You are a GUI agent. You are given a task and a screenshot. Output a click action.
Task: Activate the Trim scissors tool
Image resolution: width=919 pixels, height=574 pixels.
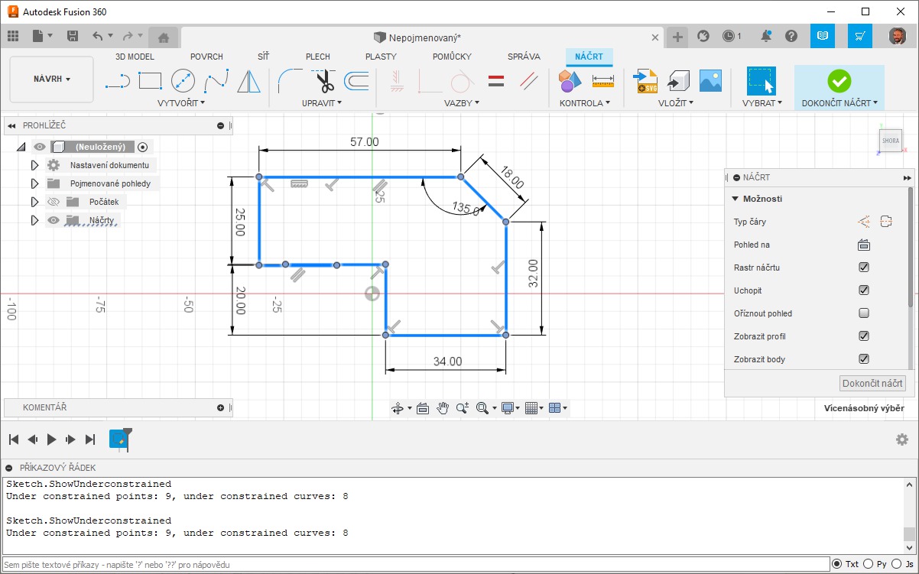(324, 80)
